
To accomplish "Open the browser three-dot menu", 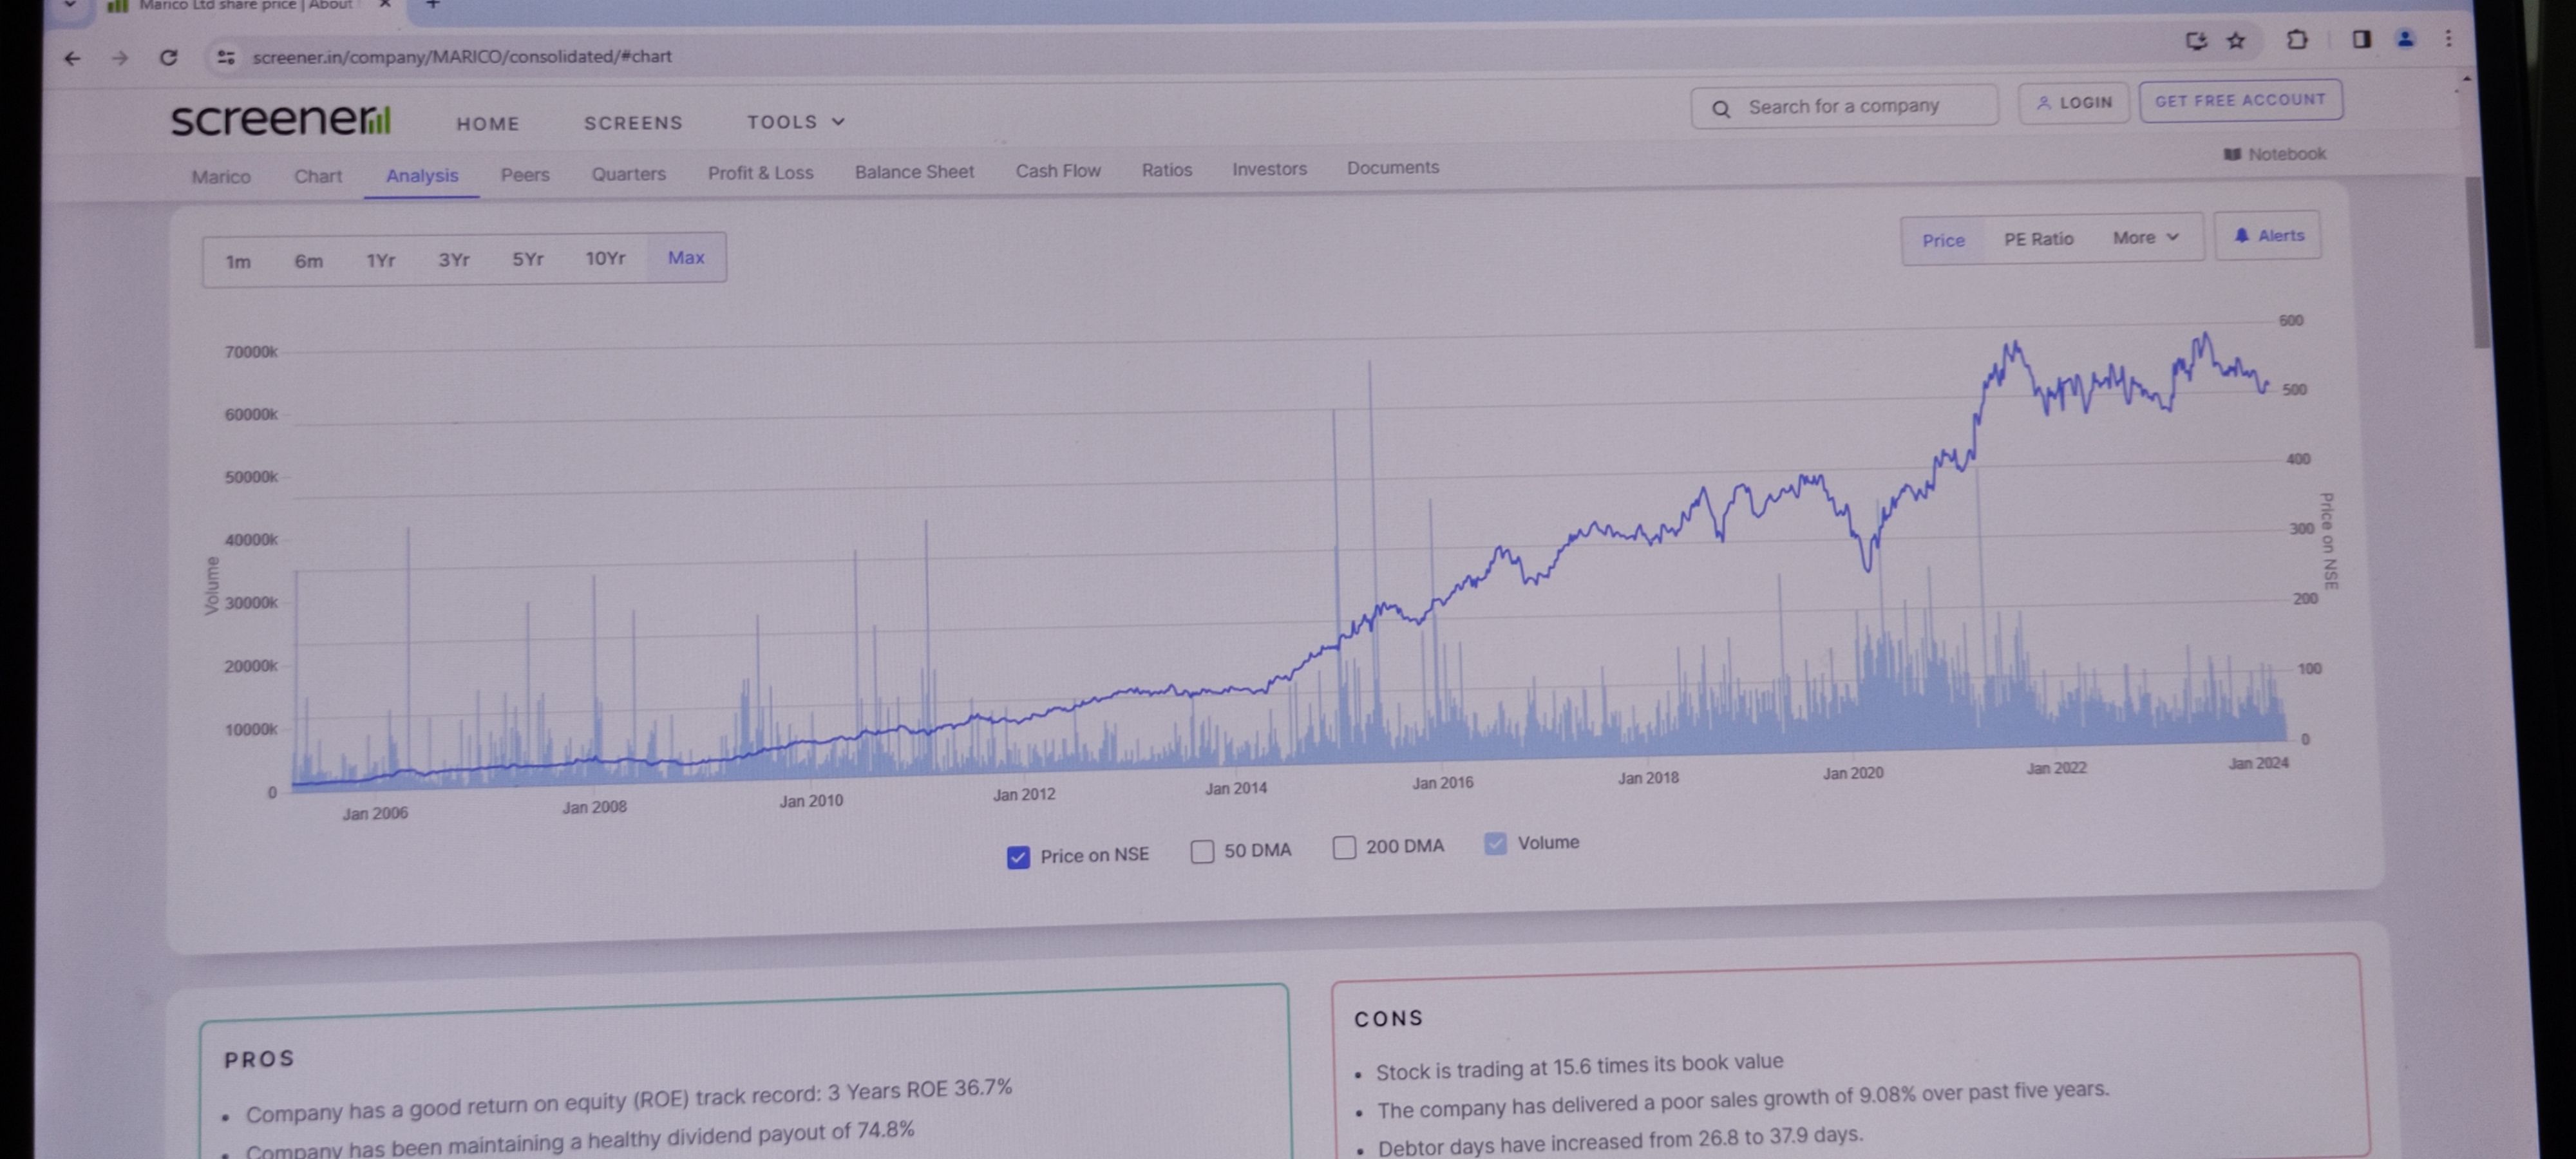I will tap(2448, 38).
